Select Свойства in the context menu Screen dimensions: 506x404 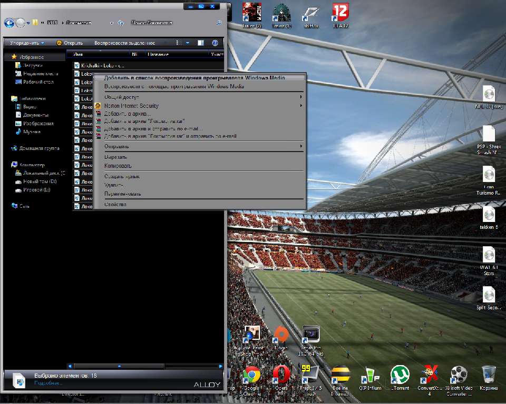coord(115,204)
